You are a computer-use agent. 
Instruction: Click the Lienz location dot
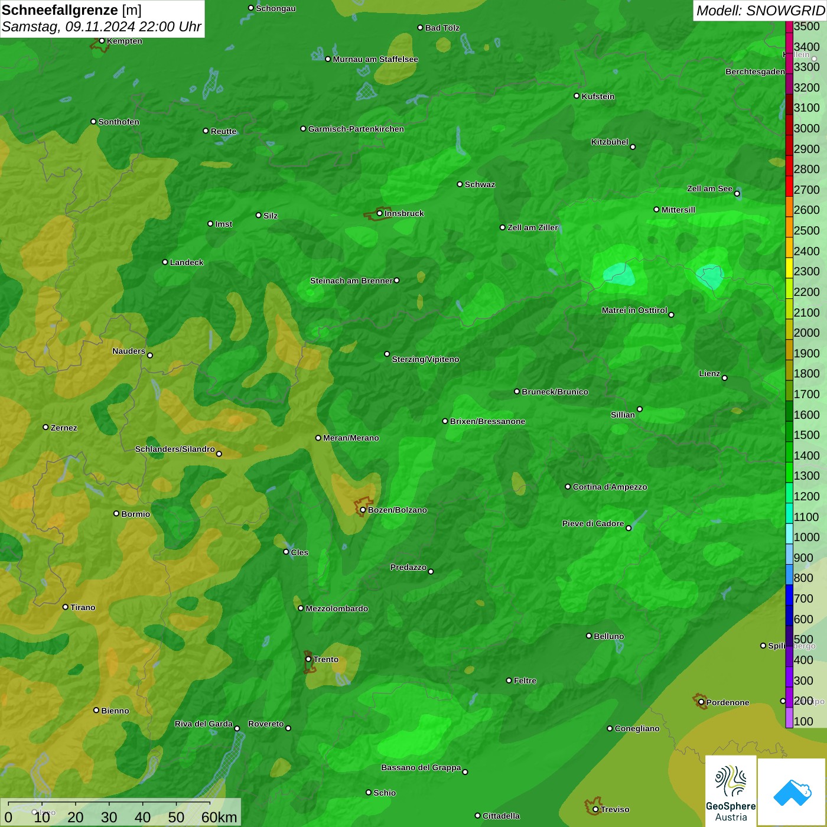click(x=725, y=378)
